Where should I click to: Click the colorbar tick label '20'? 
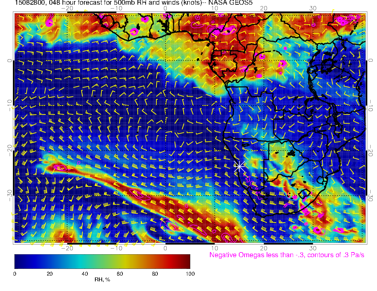(50, 274)
